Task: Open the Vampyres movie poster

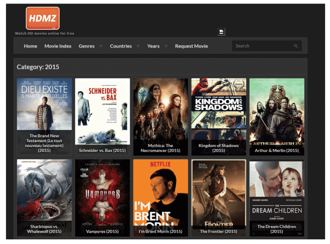Action: pos(103,198)
